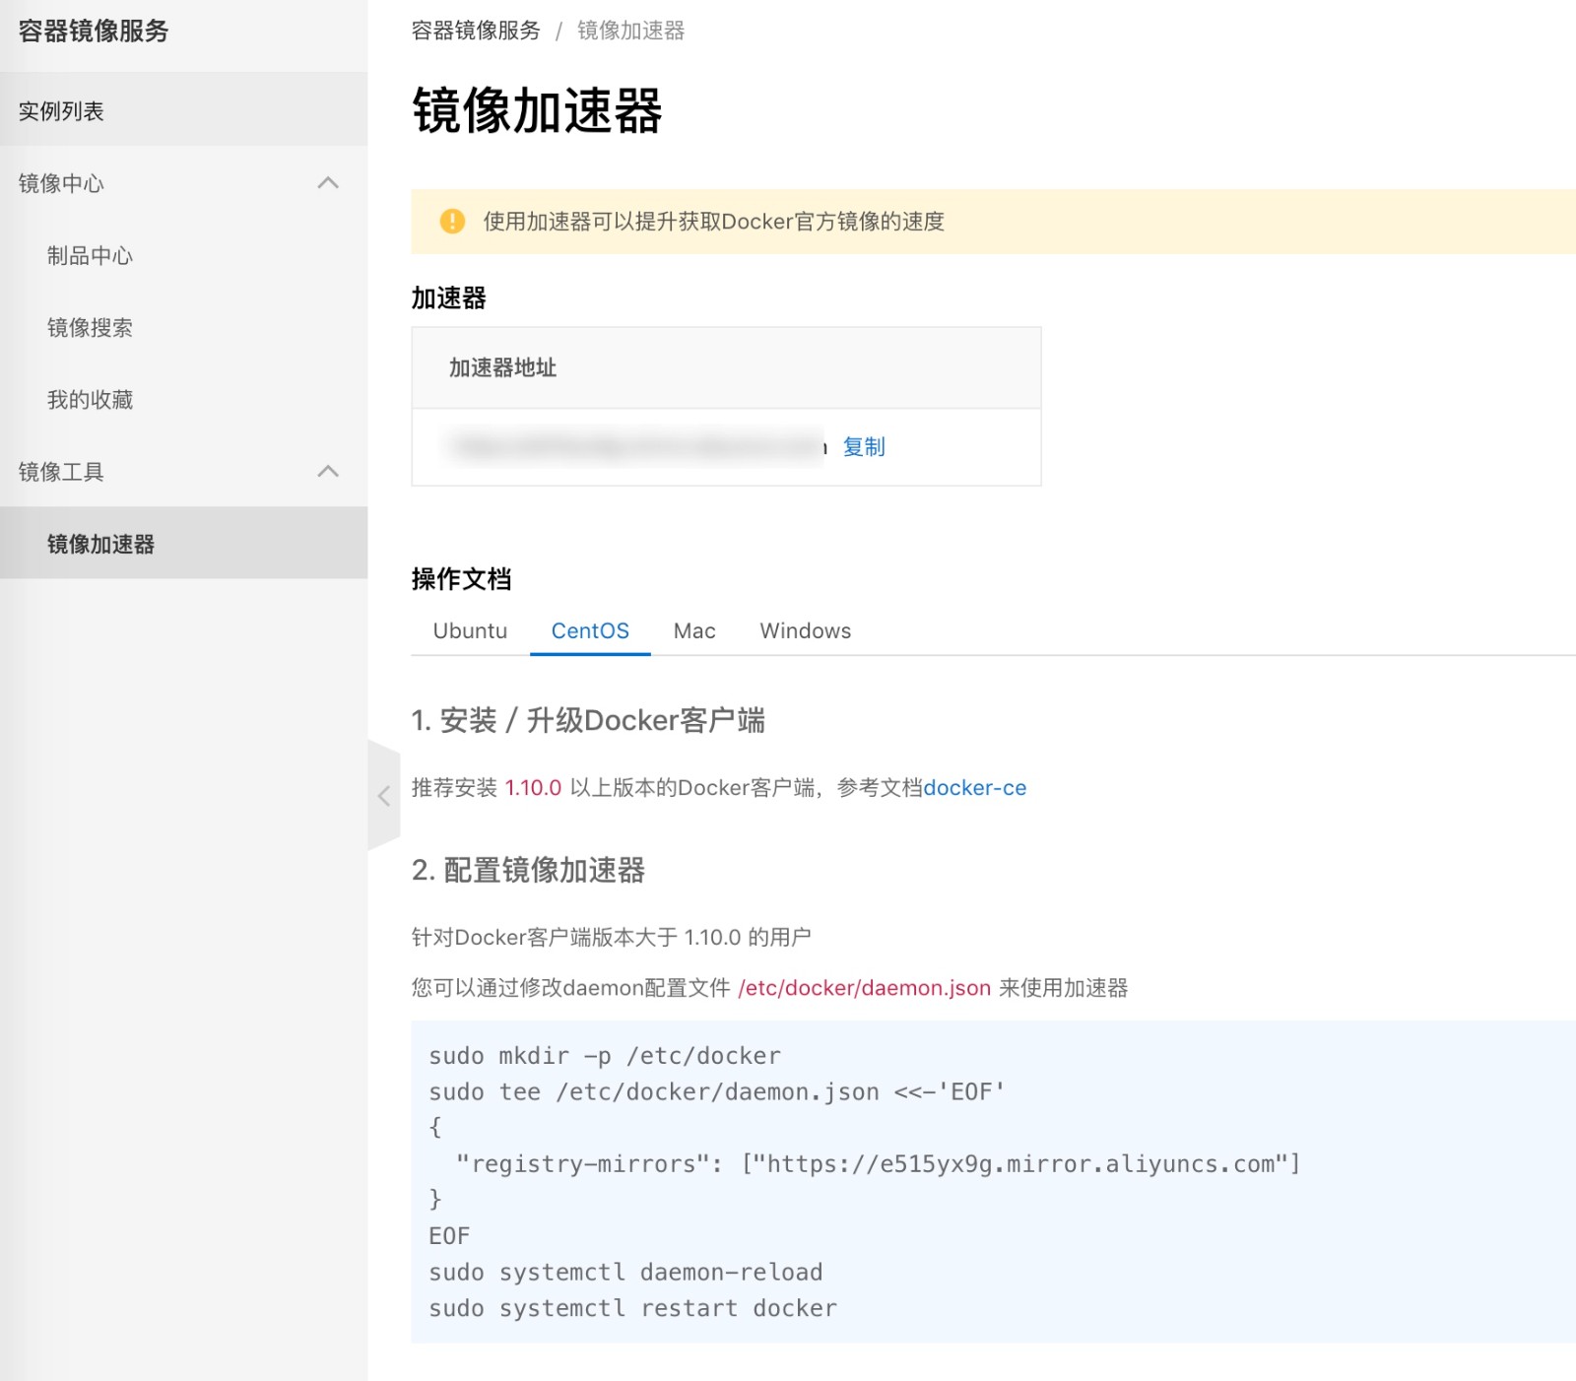The image size is (1576, 1381).
Task: Collapse the 镜像中心 section chevron
Action: (328, 183)
